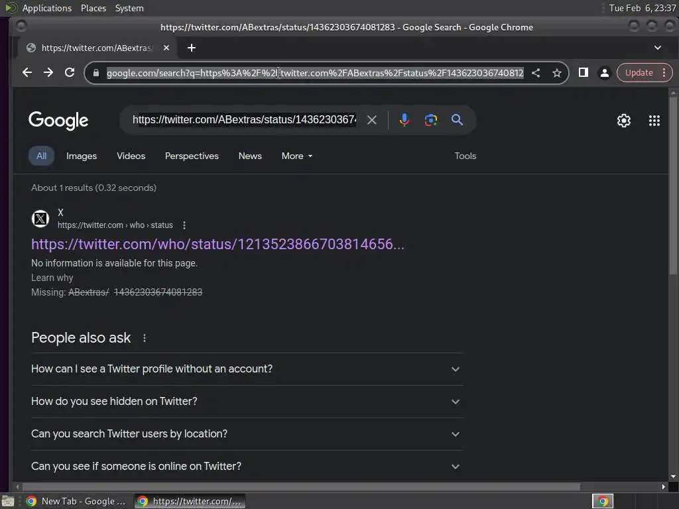This screenshot has width=679, height=509.
Task: Open search Tools options
Action: (x=465, y=156)
